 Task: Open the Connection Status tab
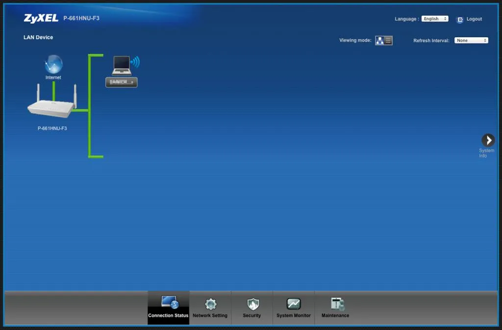(x=169, y=307)
